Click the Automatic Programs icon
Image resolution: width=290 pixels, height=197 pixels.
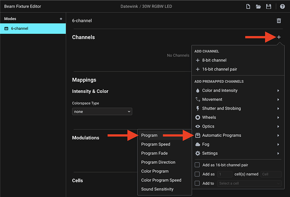coord(198,136)
